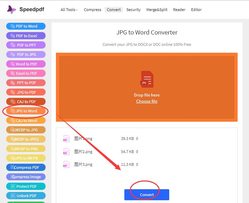Screen dimensions: 249x203
Task: Click the PDF to Excel sidebar icon
Action: 13,35
